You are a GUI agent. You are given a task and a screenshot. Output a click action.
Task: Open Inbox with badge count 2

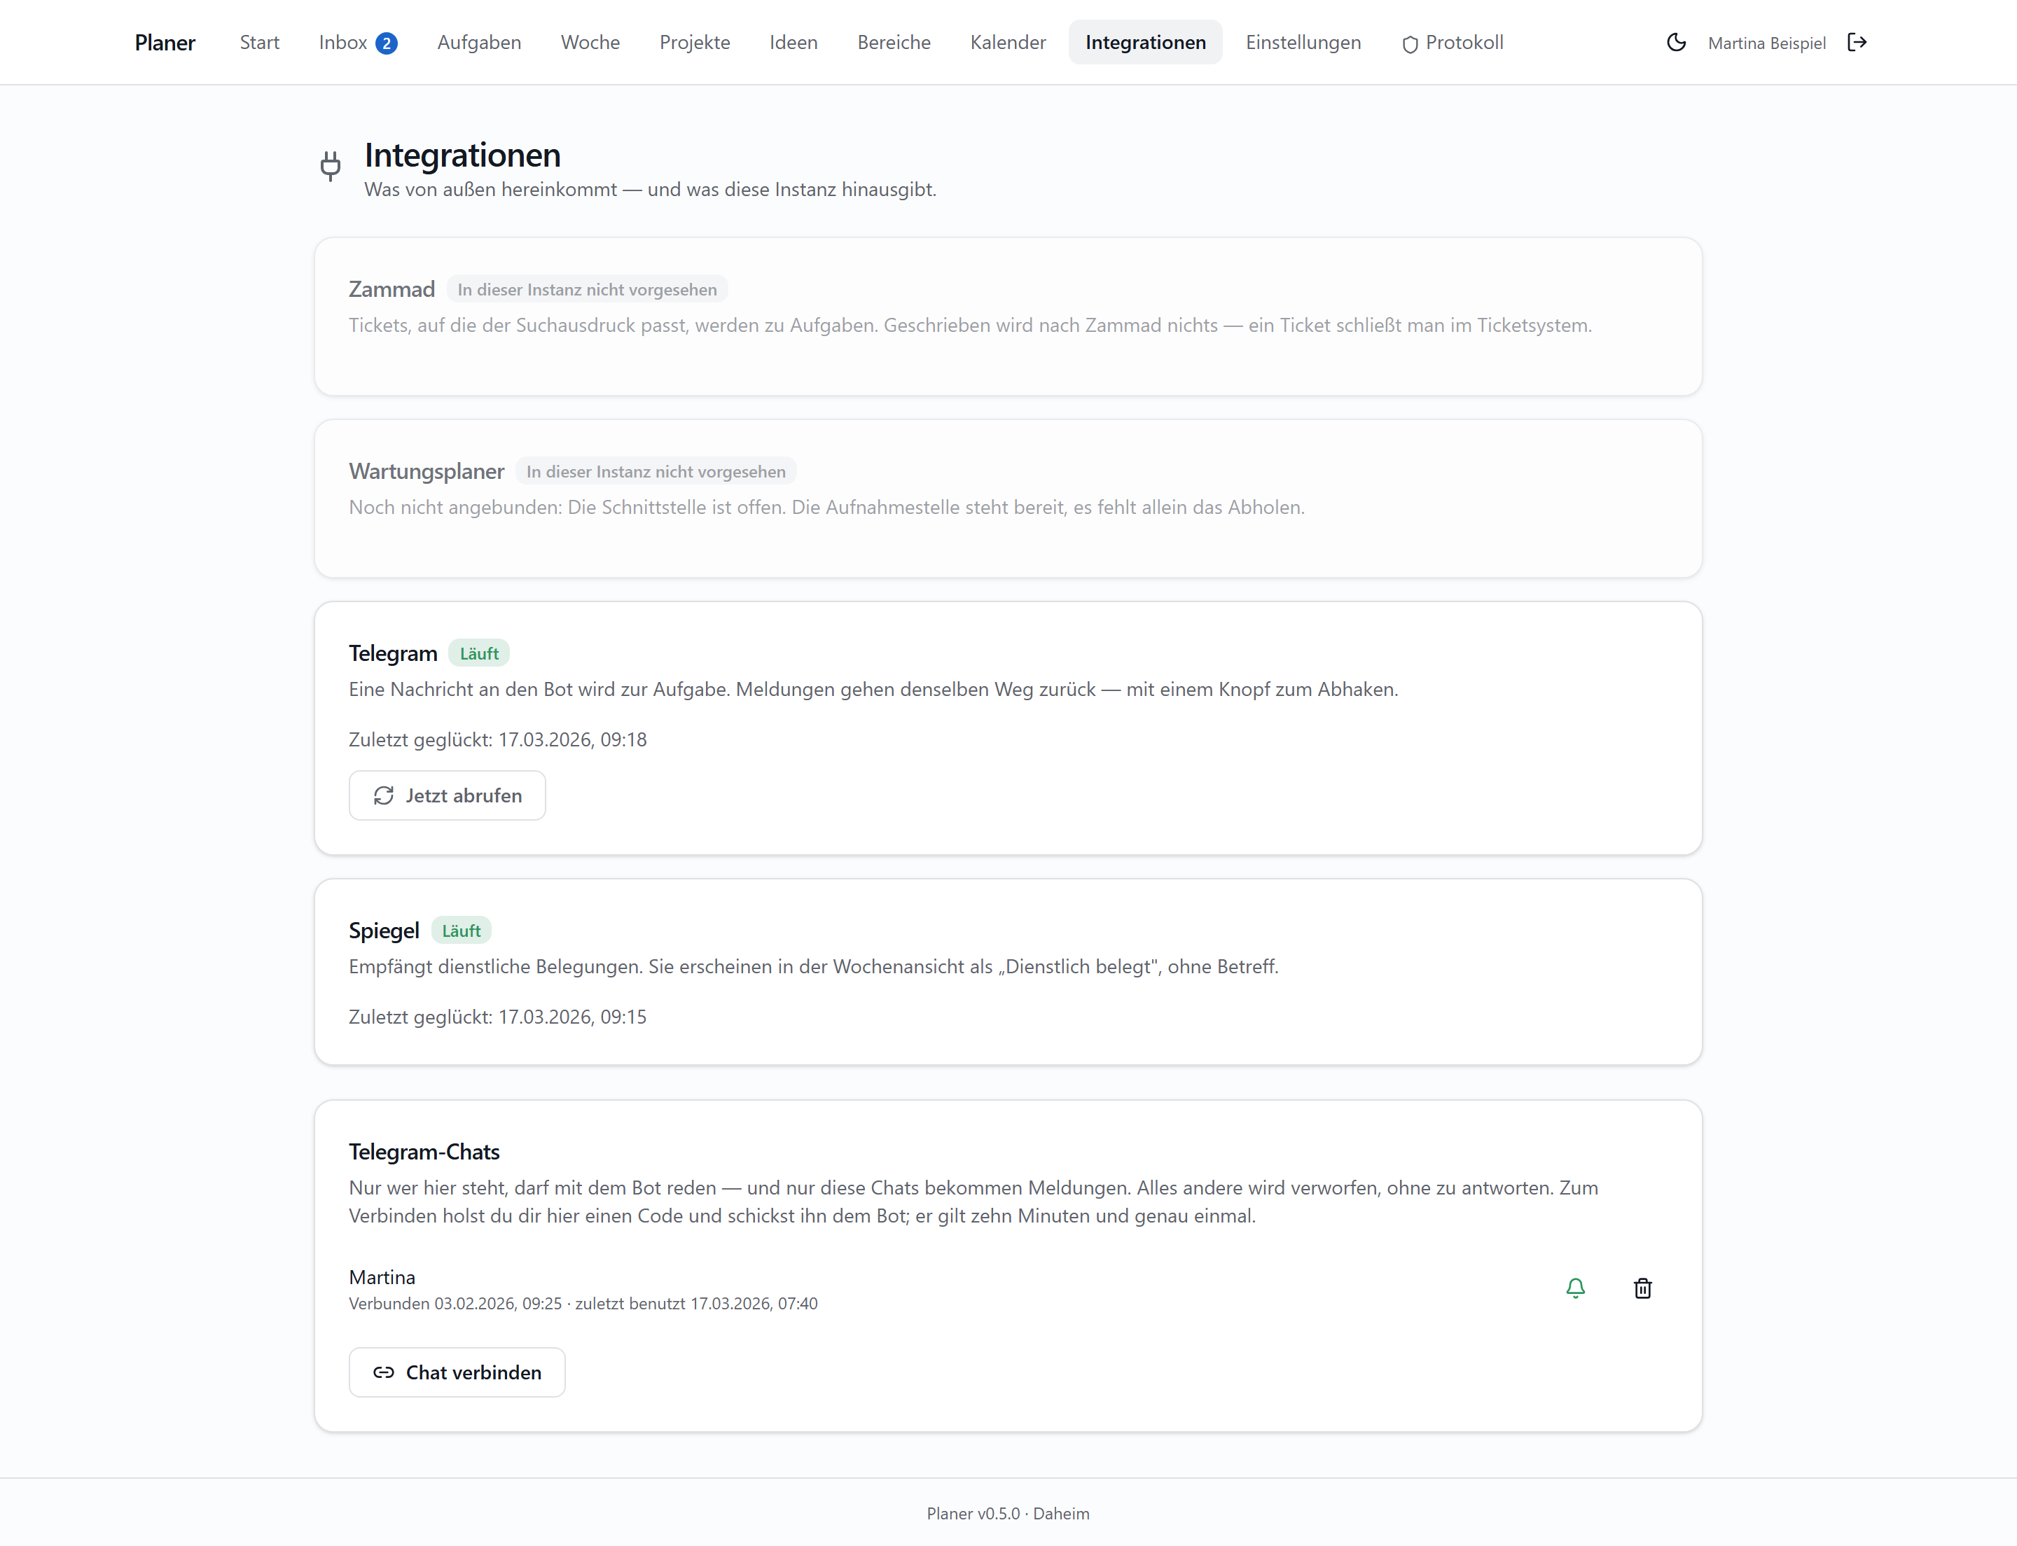coord(357,42)
